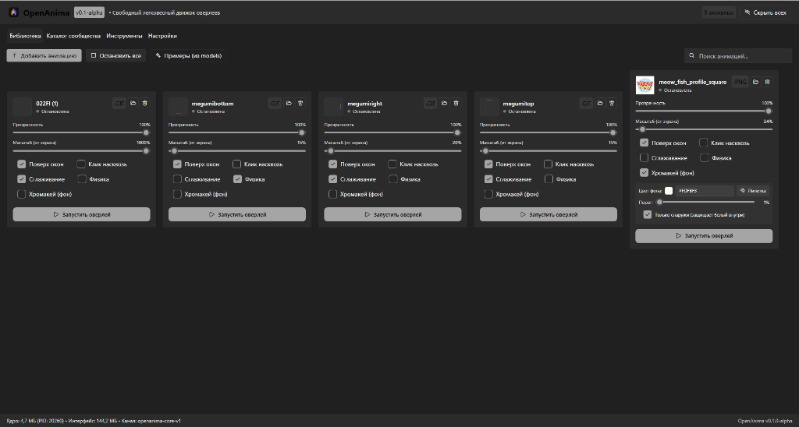Launch overlay for 022FI (1)

pyautogui.click(x=81, y=214)
